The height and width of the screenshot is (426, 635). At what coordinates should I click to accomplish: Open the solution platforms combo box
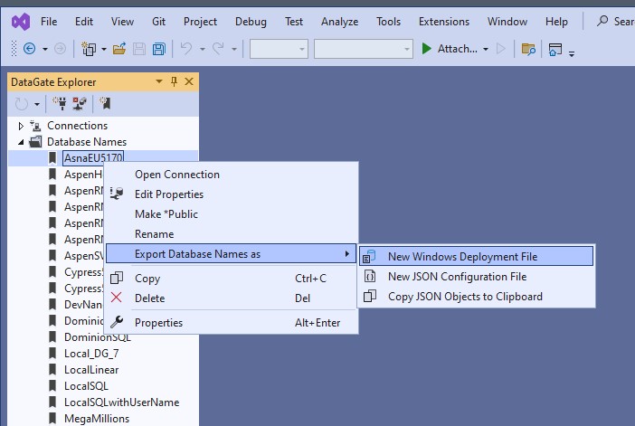point(364,49)
